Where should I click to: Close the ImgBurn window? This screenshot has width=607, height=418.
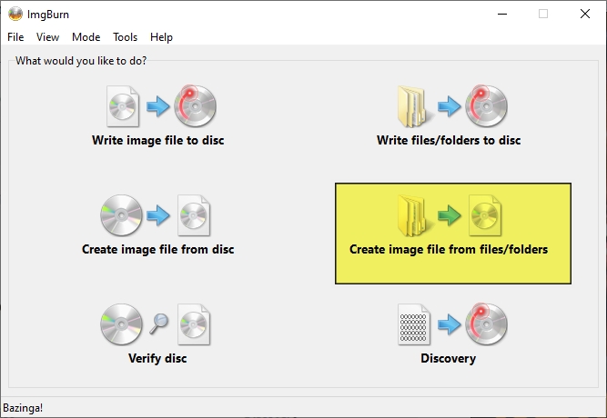[585, 14]
